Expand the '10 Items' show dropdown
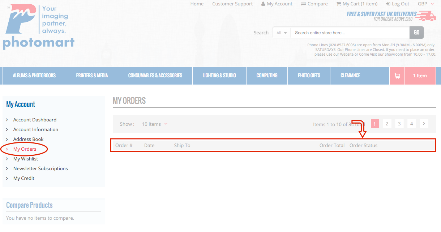Screen dimensions: 441x232 point(154,124)
